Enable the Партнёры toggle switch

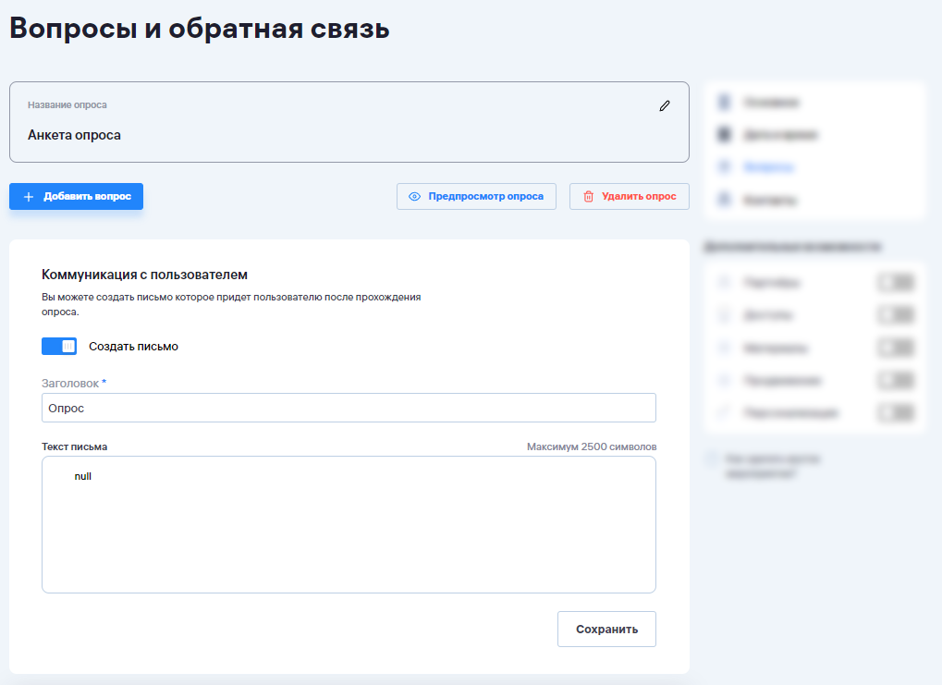(895, 283)
